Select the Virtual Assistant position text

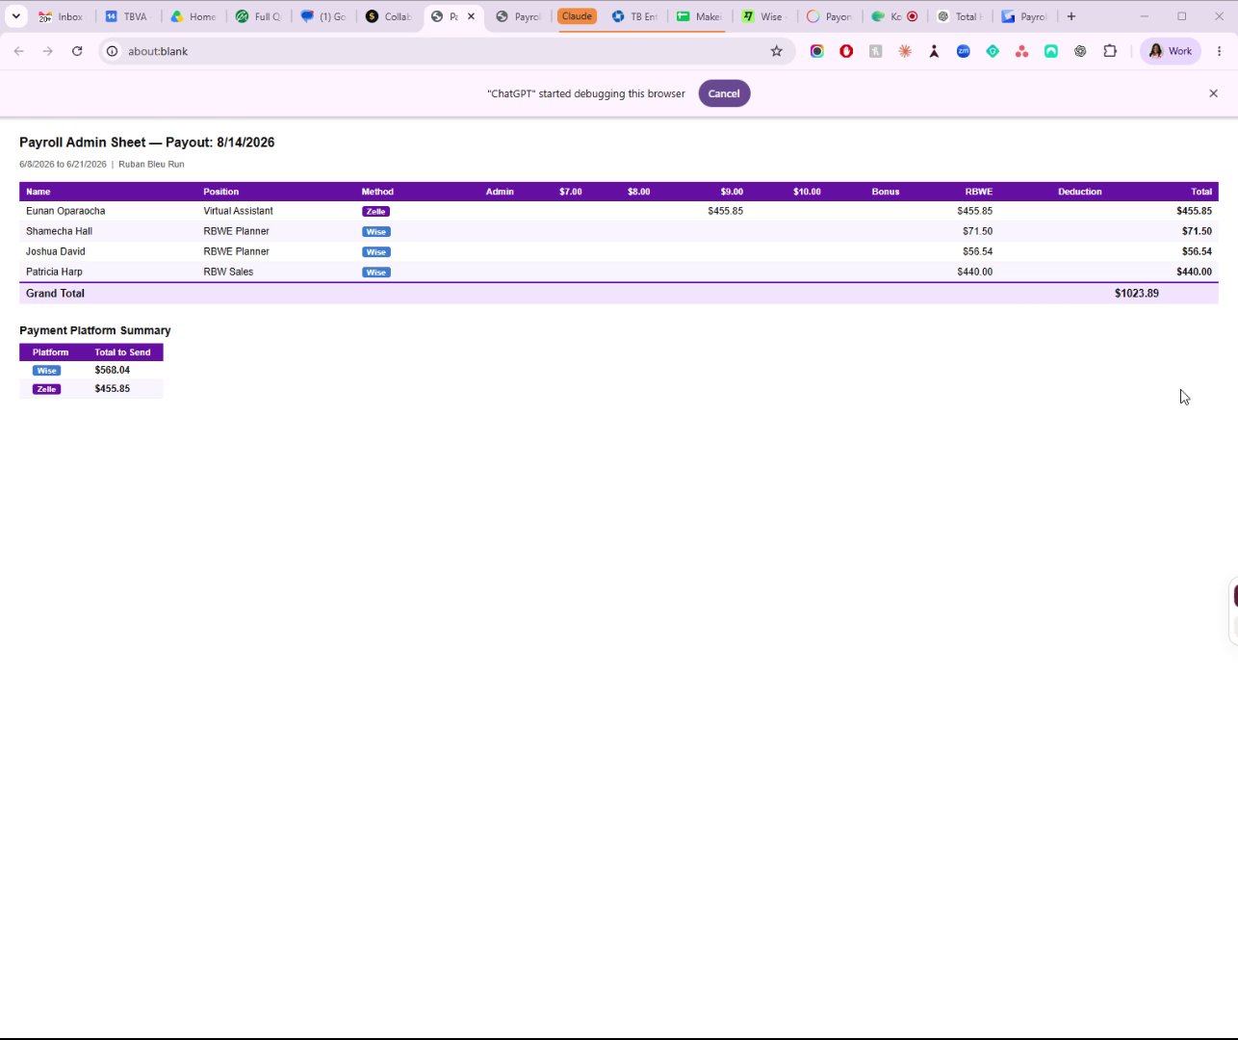point(238,211)
